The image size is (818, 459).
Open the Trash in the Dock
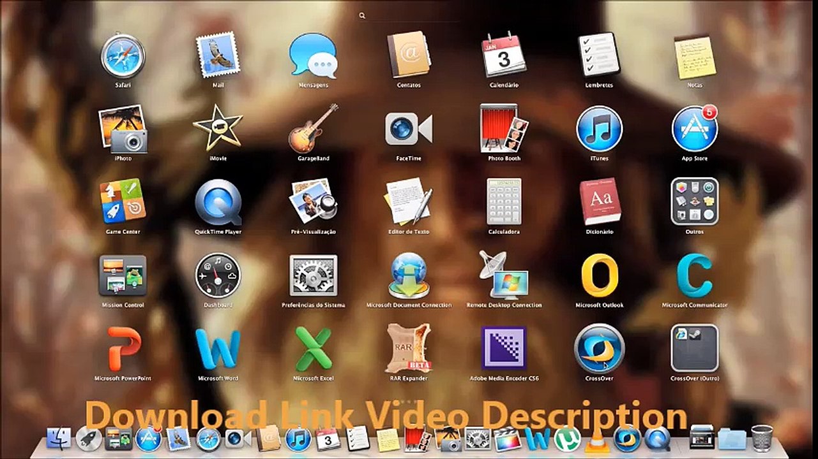click(x=762, y=438)
